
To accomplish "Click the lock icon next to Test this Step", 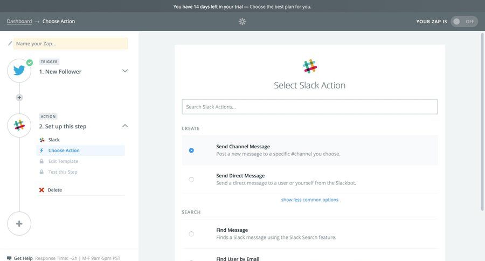I will coord(41,172).
